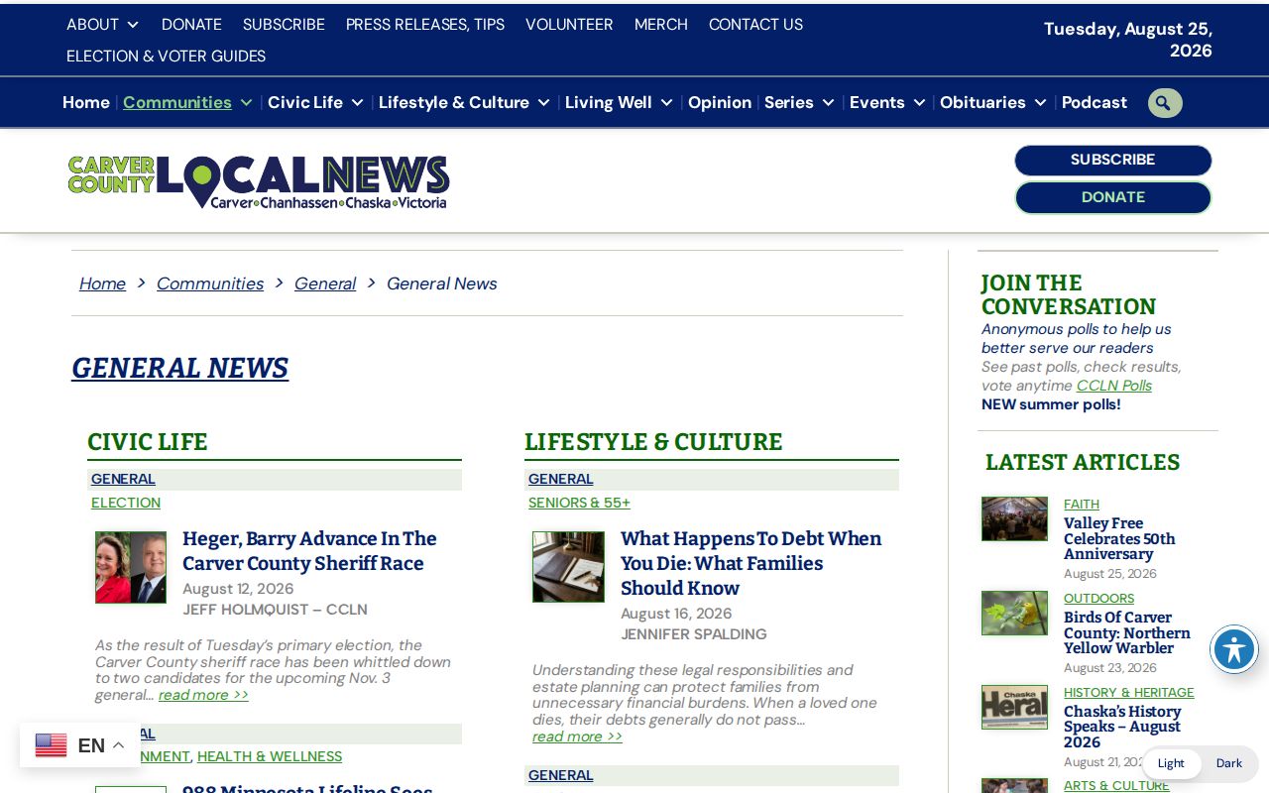Open the CCLN Polls link

point(1114,386)
